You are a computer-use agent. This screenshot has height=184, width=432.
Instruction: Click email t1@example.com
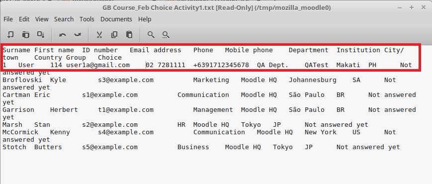point(126,109)
